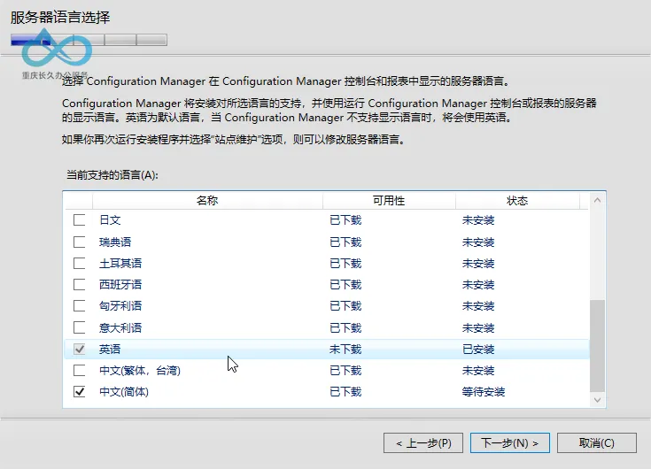
Task: Select the 日文 row name
Action: click(x=110, y=219)
